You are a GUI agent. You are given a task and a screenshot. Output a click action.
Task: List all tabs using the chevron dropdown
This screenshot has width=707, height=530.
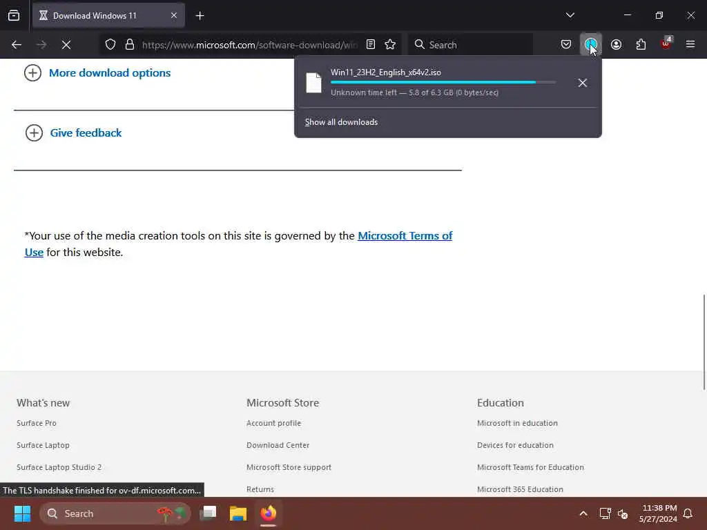tap(570, 15)
